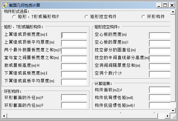Click the vertical scrollbar down arrow
The width and height of the screenshot is (178, 121).
(x=173, y=110)
